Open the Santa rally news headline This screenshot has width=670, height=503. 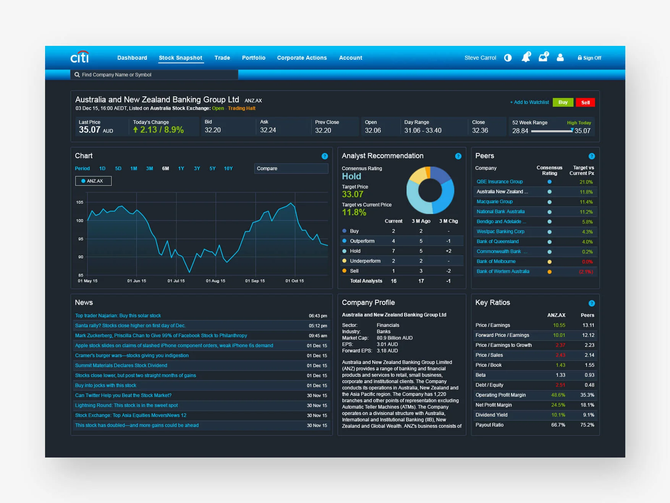click(x=130, y=325)
